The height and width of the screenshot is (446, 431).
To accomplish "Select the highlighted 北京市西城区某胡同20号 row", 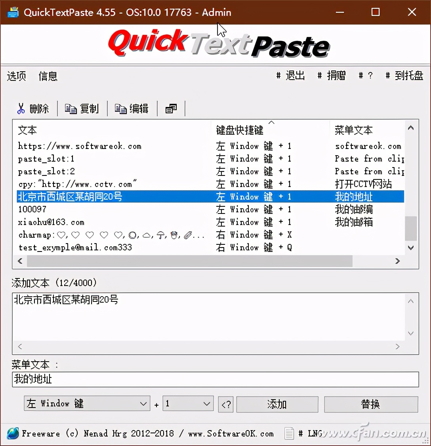I will point(210,196).
